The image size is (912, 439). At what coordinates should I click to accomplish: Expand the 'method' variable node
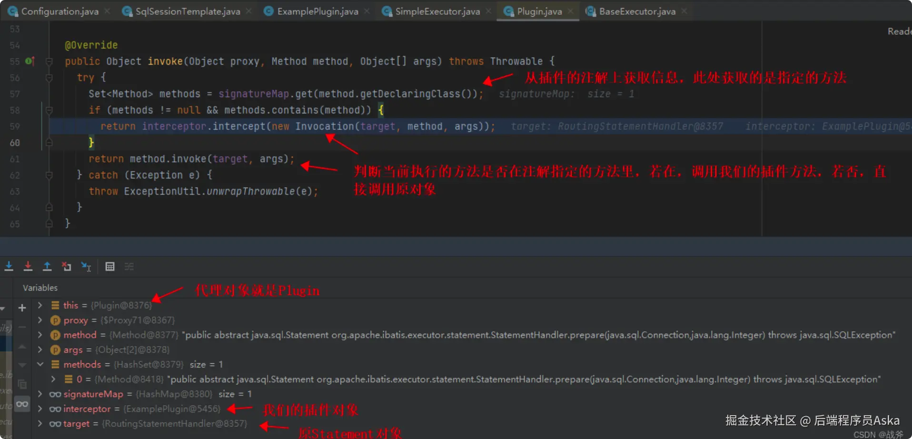pos(40,335)
